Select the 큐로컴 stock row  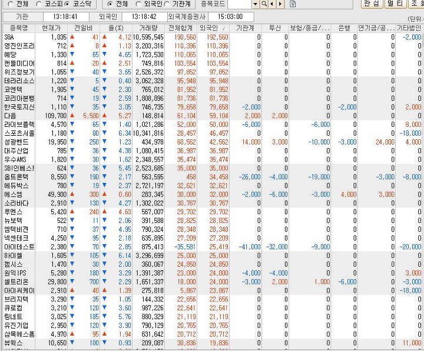click(213, 308)
